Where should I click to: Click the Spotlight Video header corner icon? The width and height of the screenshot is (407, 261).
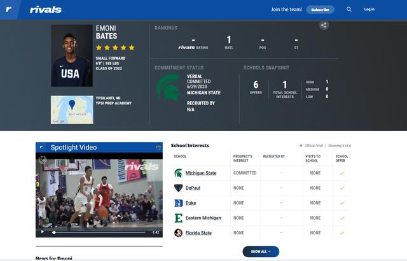(x=158, y=148)
